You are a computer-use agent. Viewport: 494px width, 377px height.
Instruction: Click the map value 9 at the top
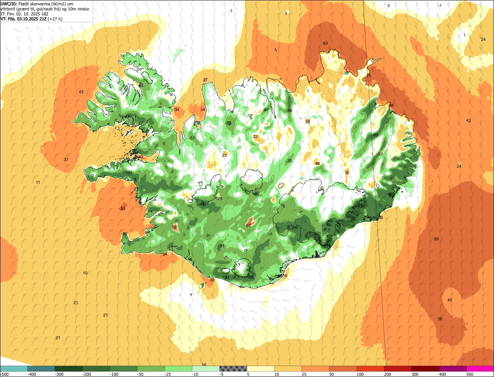click(286, 14)
